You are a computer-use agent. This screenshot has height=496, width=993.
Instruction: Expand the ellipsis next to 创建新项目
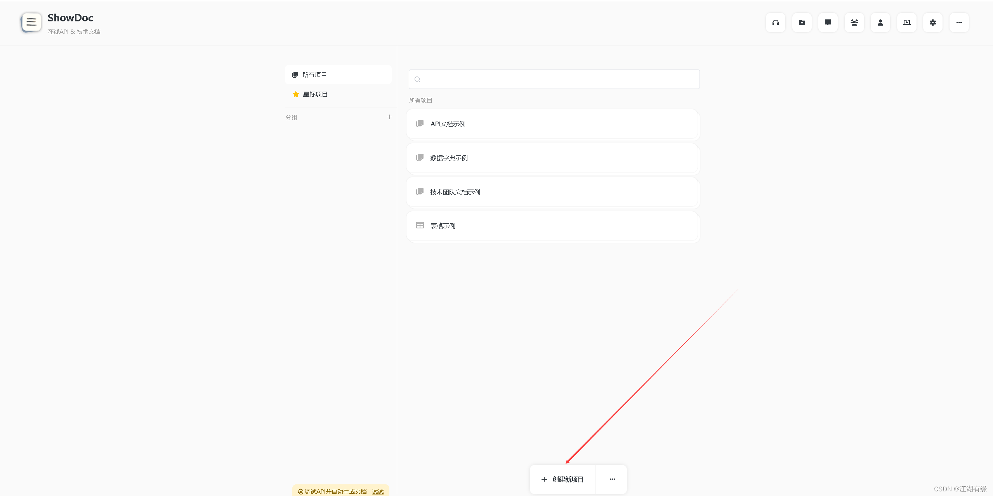point(612,479)
